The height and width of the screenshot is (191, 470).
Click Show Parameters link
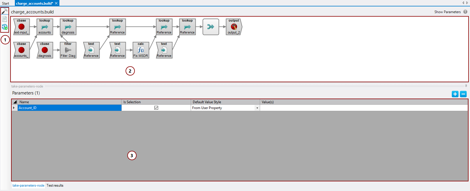[447, 12]
